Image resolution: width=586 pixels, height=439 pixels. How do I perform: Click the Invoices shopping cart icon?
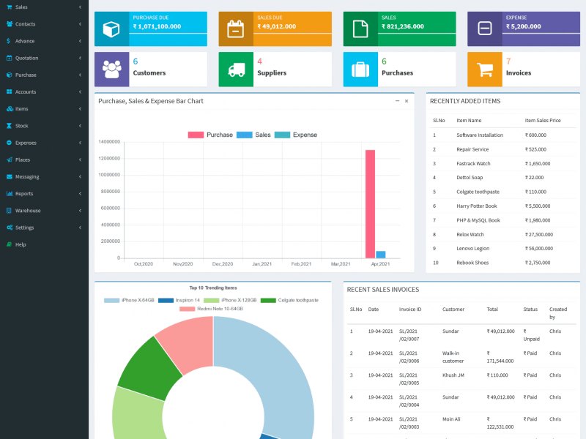(485, 70)
